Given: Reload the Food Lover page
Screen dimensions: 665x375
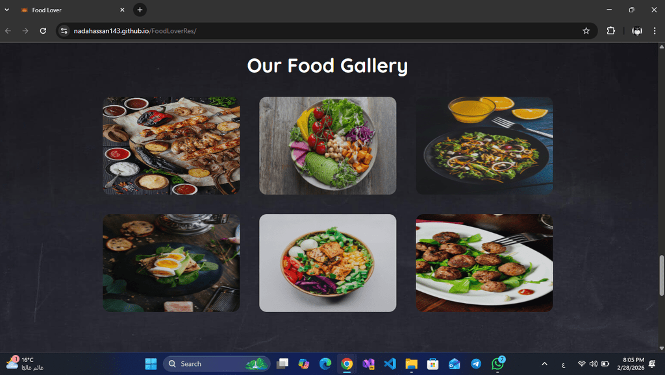Looking at the screenshot, I should click(x=43, y=31).
